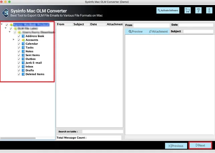Select the Address Book folder icon
215x153 pixels.
[x=23, y=36]
